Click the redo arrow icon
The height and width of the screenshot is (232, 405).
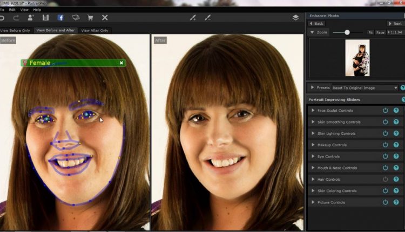(16, 18)
